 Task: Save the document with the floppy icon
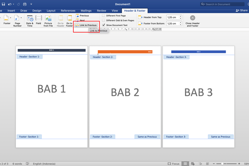point(3,4)
